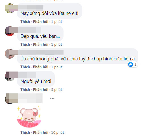Reply to the "Này xứng đôi vừa lứa" comment
This screenshot has width=150, height=136.
(x=41, y=22)
